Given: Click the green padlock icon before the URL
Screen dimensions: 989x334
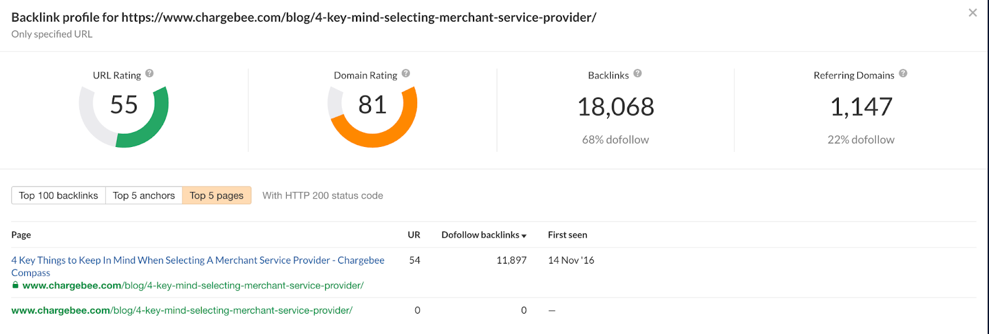Looking at the screenshot, I should 15,285.
